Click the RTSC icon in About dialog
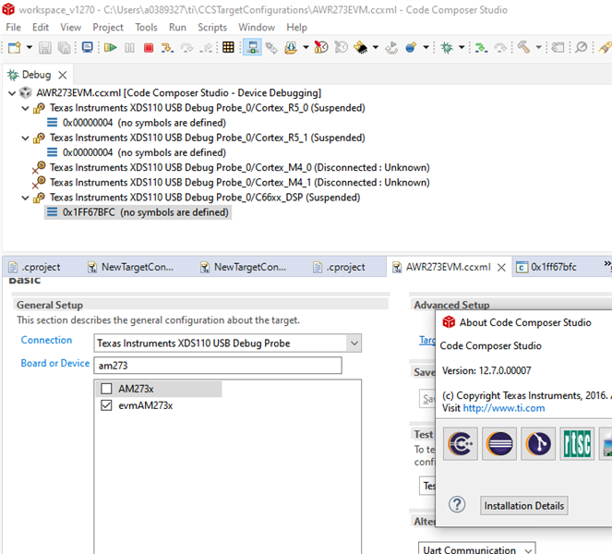This screenshot has height=554, width=612. 577,443
